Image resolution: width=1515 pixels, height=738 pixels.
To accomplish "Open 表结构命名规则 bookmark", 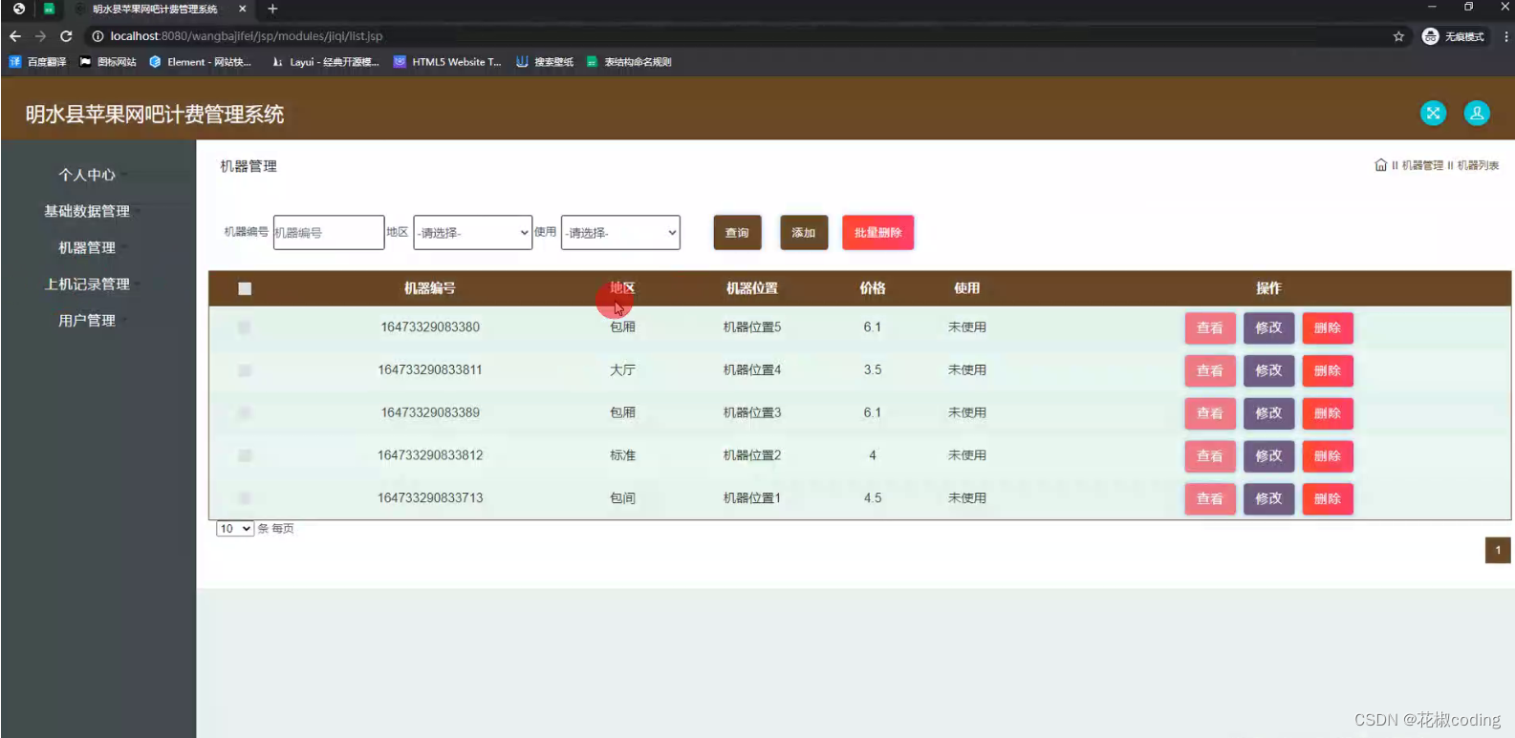I will click(x=629, y=62).
